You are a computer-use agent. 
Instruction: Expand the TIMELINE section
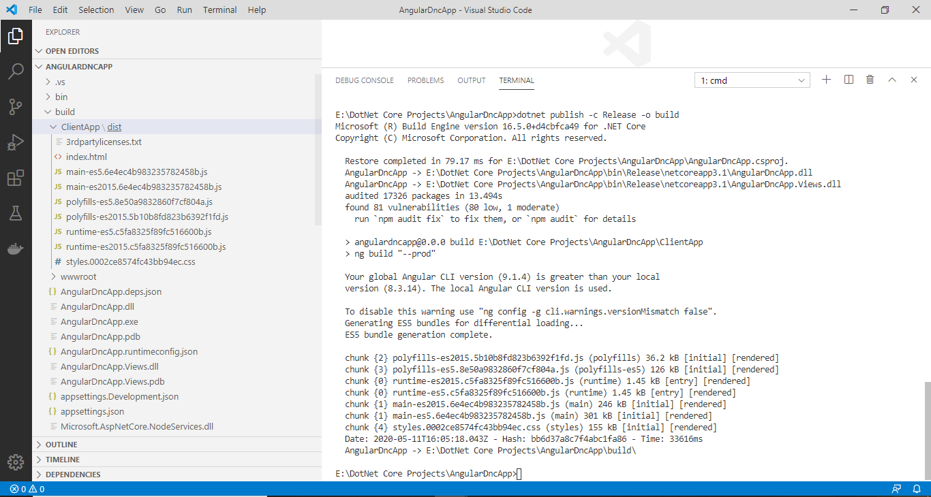(x=177, y=460)
